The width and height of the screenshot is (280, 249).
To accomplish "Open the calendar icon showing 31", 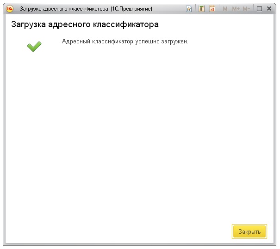I will click(x=212, y=9).
